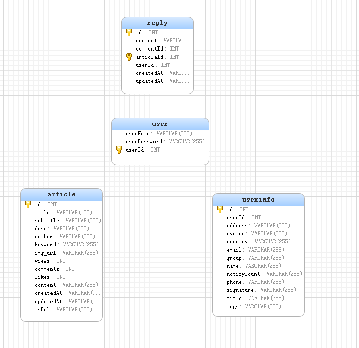
Task: Click the primary key icon beside article id
Action: (x=28, y=205)
